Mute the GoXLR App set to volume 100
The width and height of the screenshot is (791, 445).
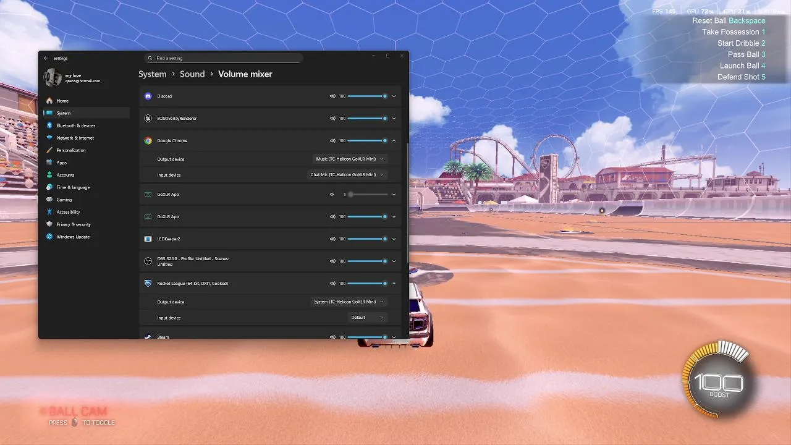pyautogui.click(x=332, y=216)
